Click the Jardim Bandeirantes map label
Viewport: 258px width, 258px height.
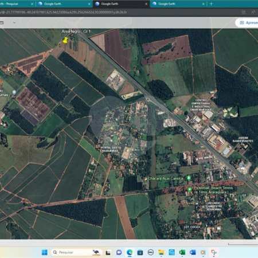(243, 139)
